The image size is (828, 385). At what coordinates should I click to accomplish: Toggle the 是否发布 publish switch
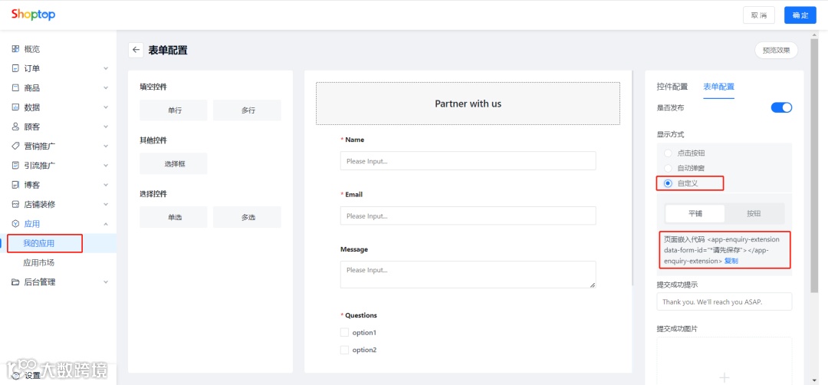tap(781, 107)
